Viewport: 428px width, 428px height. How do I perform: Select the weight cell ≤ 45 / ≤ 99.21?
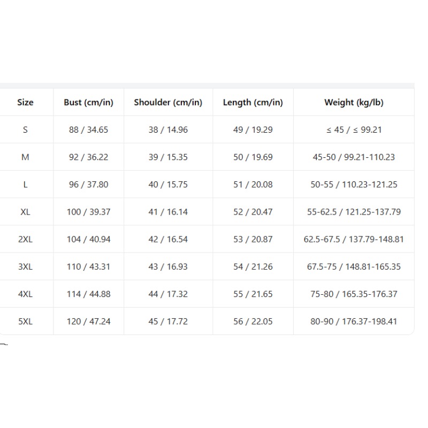354,129
